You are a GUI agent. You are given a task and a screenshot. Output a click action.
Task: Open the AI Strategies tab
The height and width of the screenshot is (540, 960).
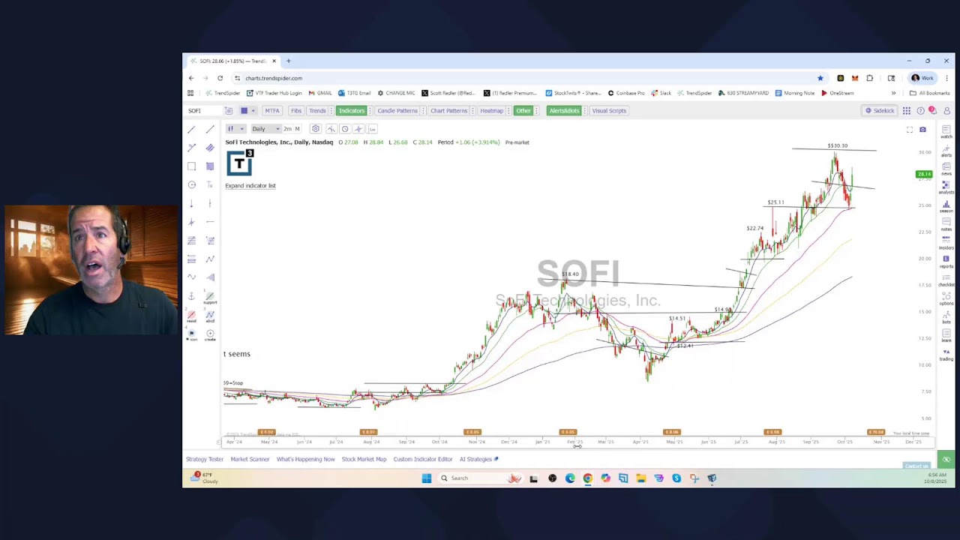coord(478,459)
